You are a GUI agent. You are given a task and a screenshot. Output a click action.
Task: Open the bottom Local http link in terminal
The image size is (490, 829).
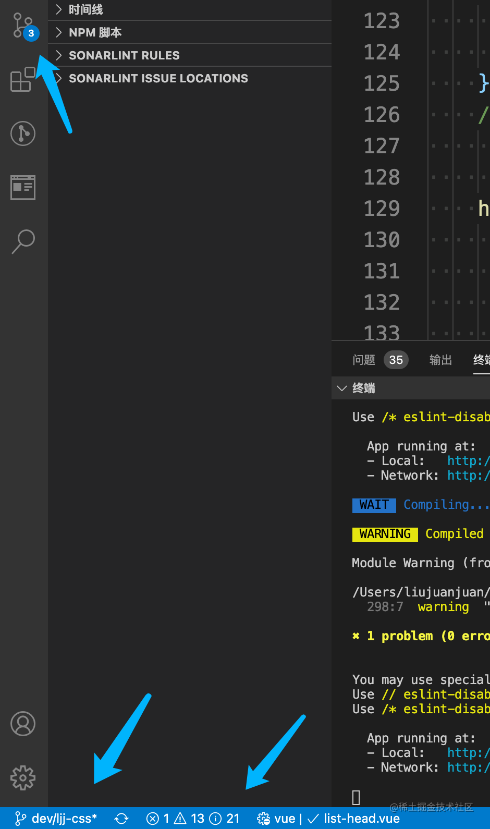(468, 753)
